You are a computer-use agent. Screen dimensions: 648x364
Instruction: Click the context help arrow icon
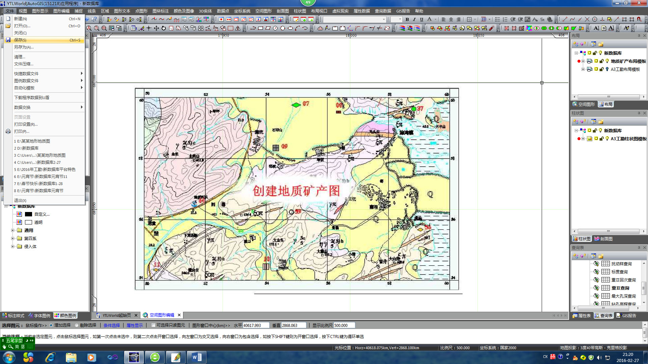pyautogui.click(x=94, y=20)
